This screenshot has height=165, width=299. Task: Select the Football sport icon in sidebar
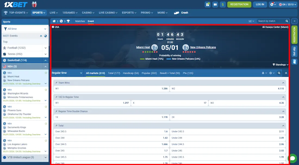[5, 48]
